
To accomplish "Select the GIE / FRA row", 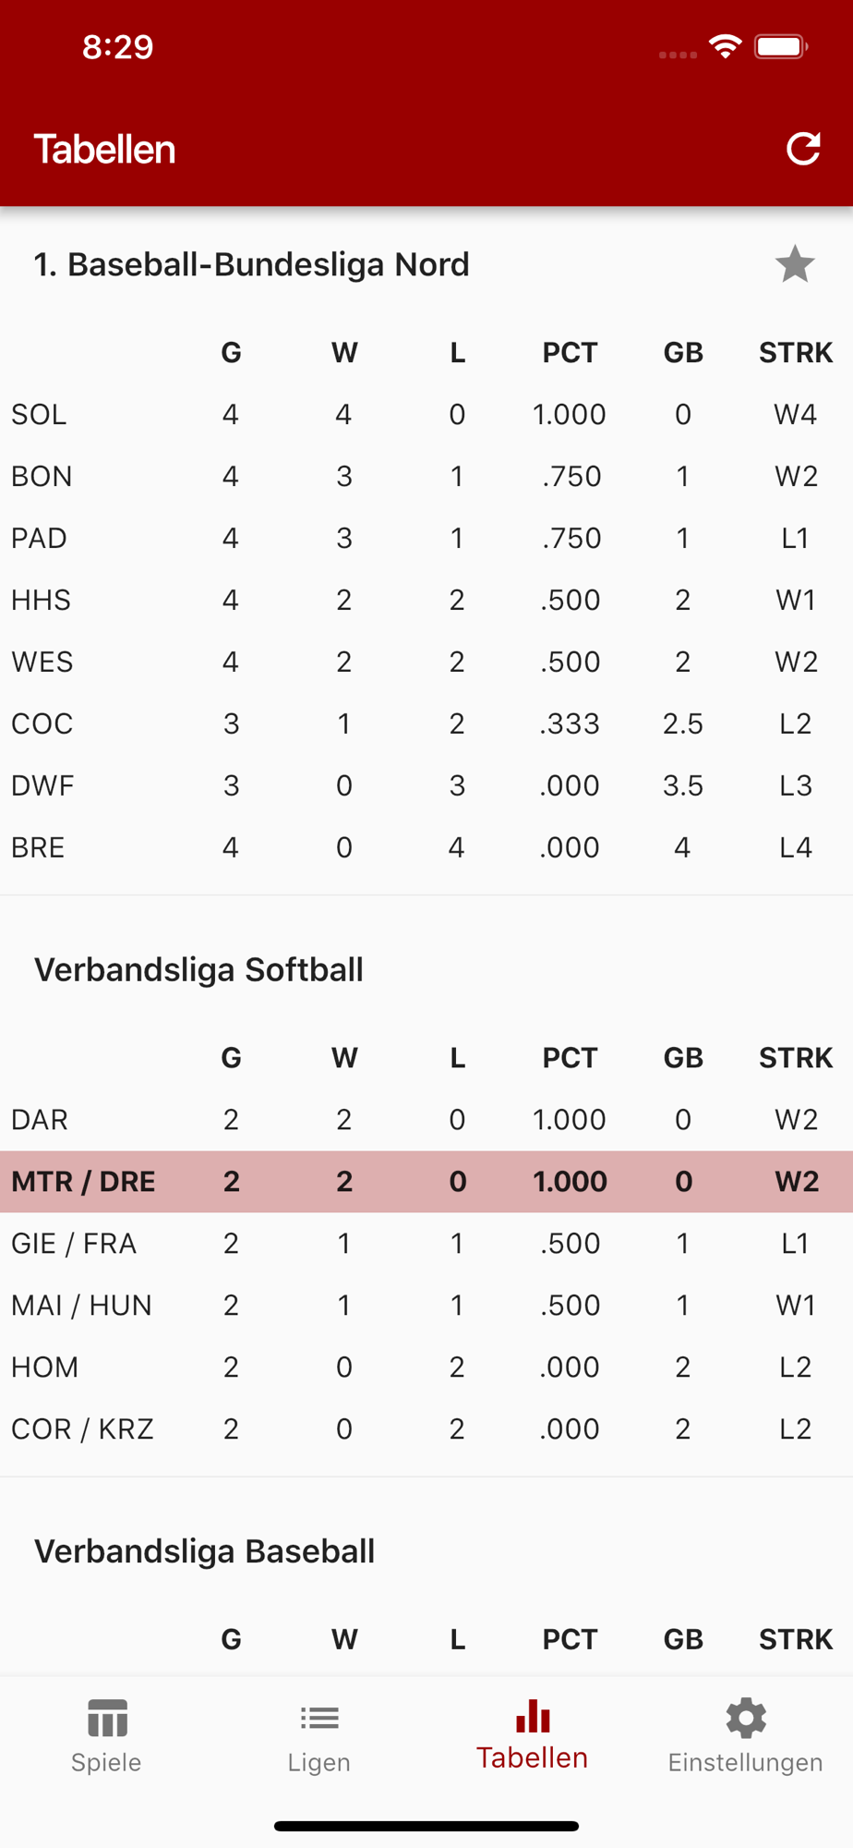I will pyautogui.click(x=425, y=1243).
